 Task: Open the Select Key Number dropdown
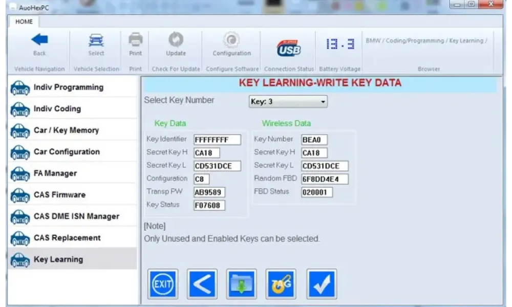tap(288, 101)
